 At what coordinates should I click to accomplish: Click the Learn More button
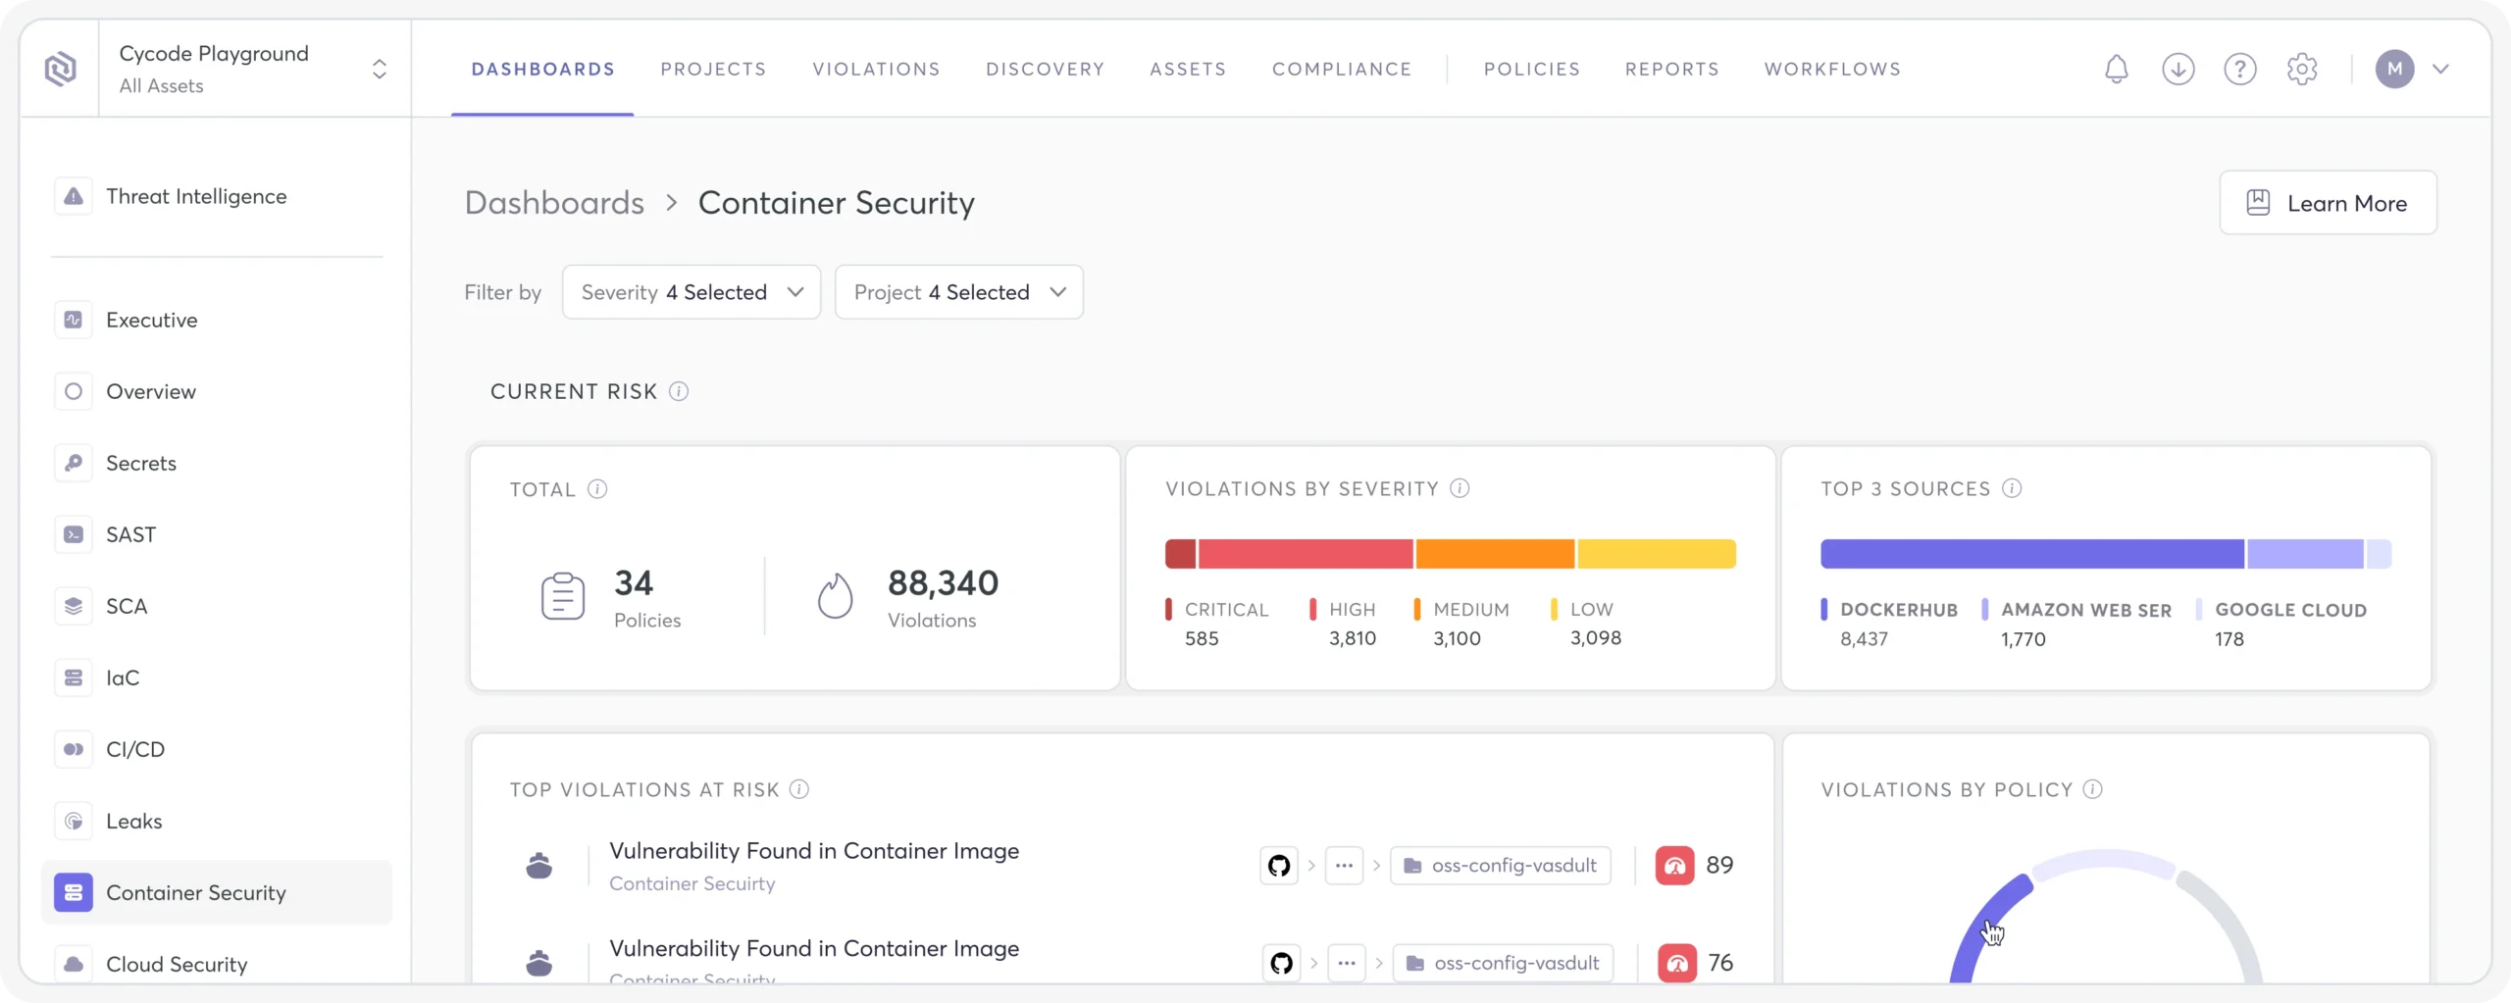[2329, 202]
